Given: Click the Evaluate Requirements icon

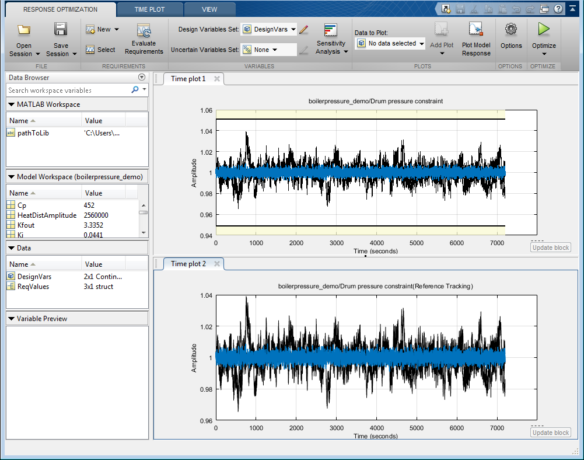Looking at the screenshot, I should click(x=144, y=32).
